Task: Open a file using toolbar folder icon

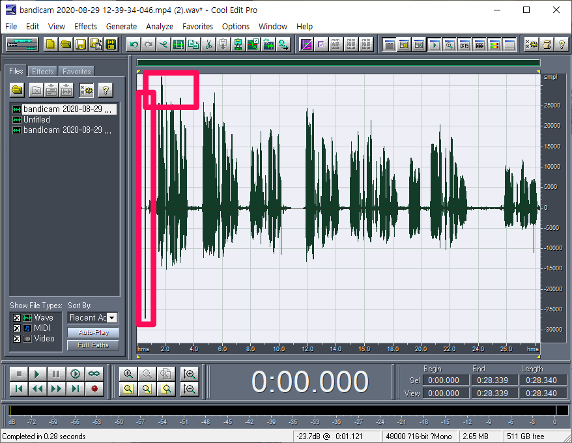Action: tap(66, 44)
